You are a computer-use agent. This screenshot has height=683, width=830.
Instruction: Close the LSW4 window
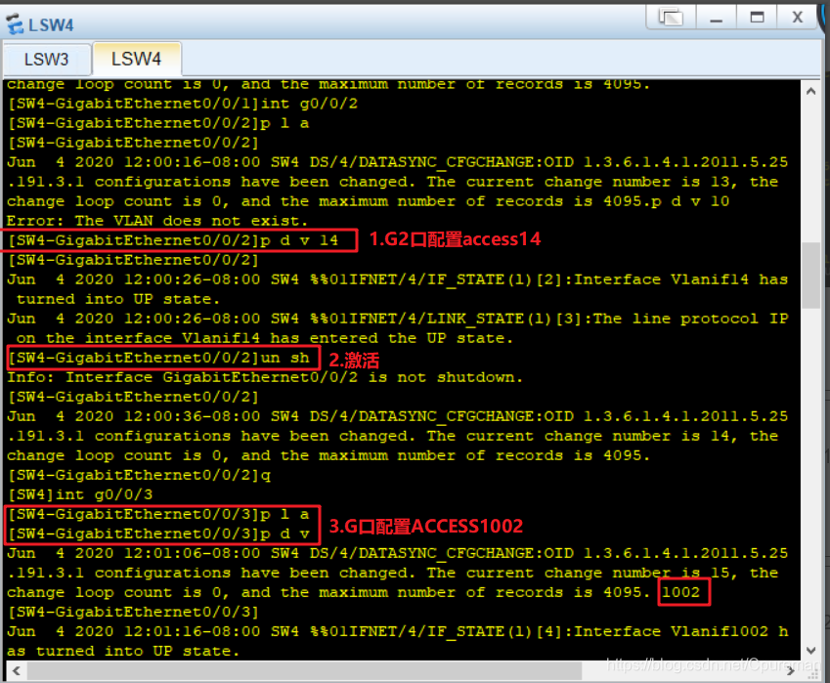pos(797,18)
